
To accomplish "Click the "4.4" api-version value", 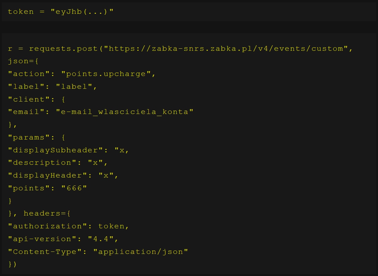I will (100, 239).
